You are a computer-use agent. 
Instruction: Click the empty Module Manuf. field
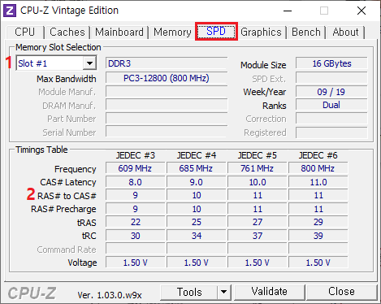pos(167,92)
